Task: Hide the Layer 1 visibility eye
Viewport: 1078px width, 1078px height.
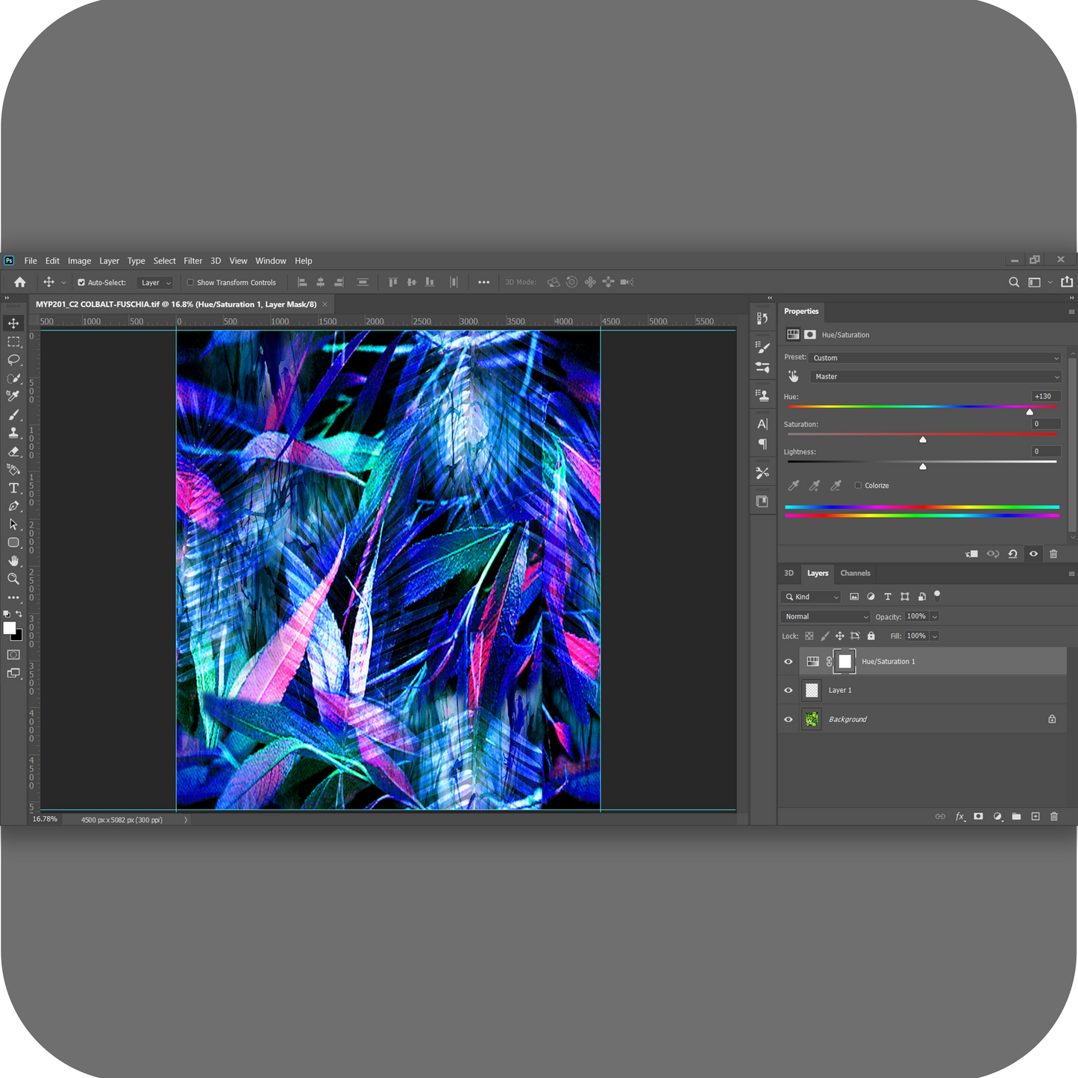Action: pyautogui.click(x=788, y=690)
